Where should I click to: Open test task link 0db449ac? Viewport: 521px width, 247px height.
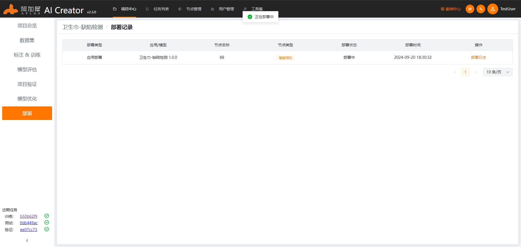coord(28,223)
